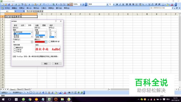Toggle the Superscript checkbox

pos(15,50)
